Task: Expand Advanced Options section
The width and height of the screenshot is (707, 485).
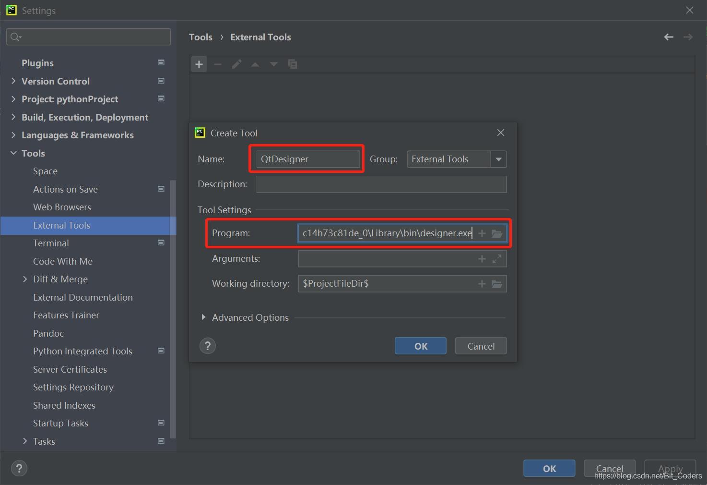Action: tap(203, 317)
